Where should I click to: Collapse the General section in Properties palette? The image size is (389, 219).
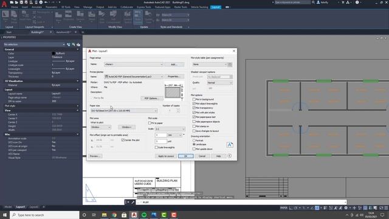coord(77,49)
